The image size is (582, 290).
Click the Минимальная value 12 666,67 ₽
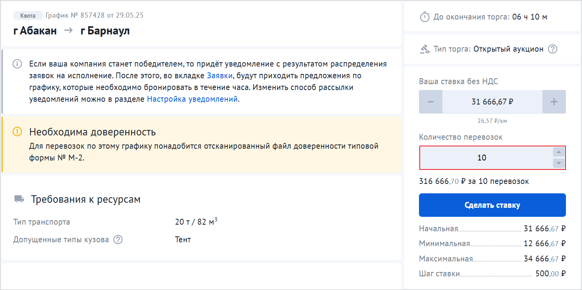(x=545, y=243)
